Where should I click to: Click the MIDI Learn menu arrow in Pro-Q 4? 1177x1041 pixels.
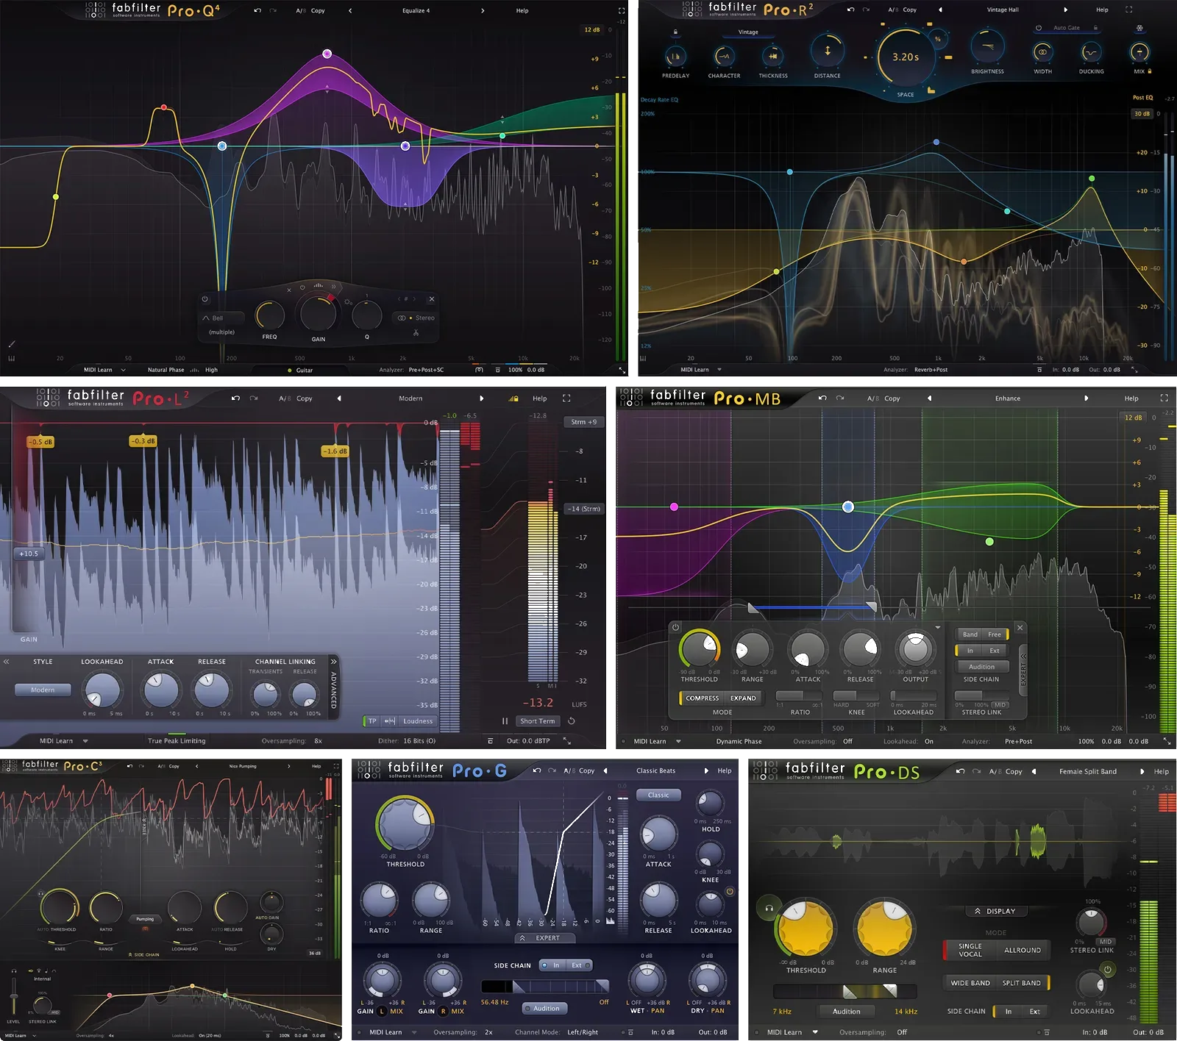pos(124,370)
